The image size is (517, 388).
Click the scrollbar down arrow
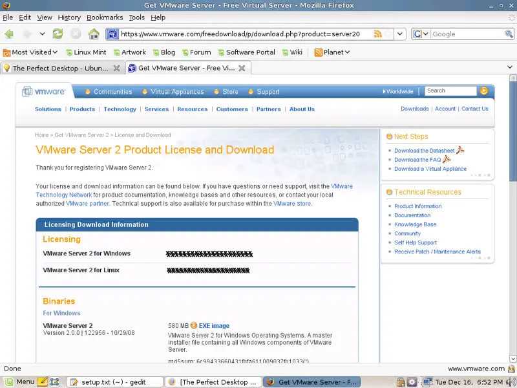[513, 359]
